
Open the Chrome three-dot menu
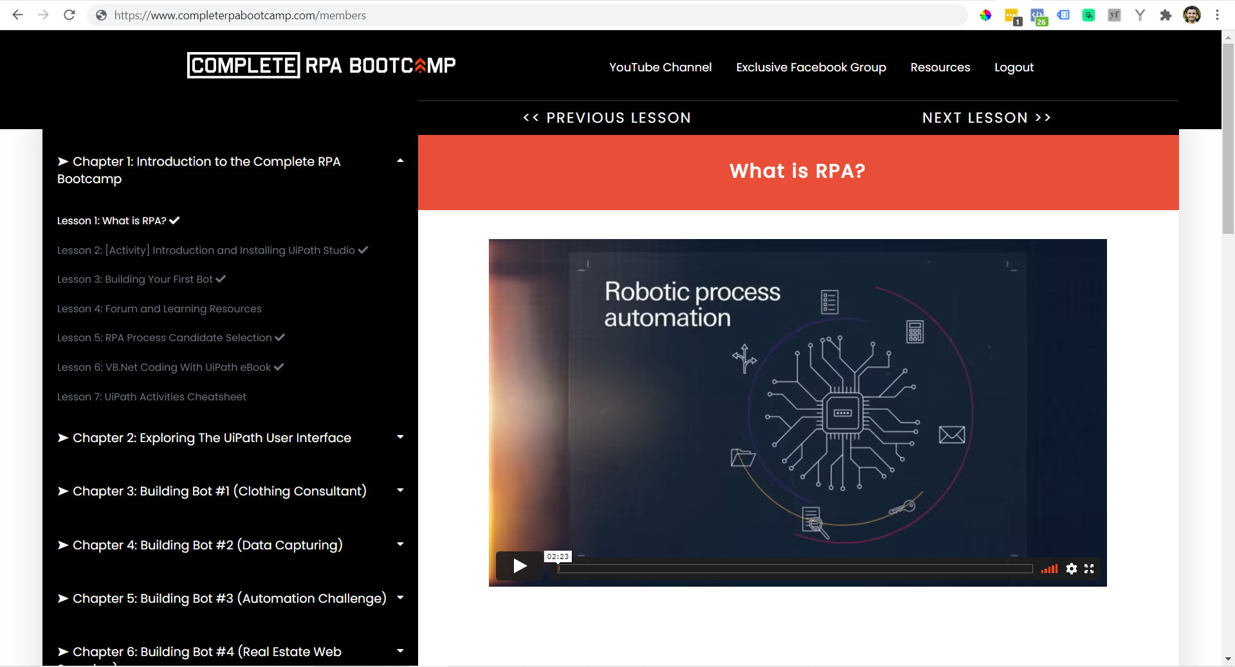click(x=1217, y=15)
